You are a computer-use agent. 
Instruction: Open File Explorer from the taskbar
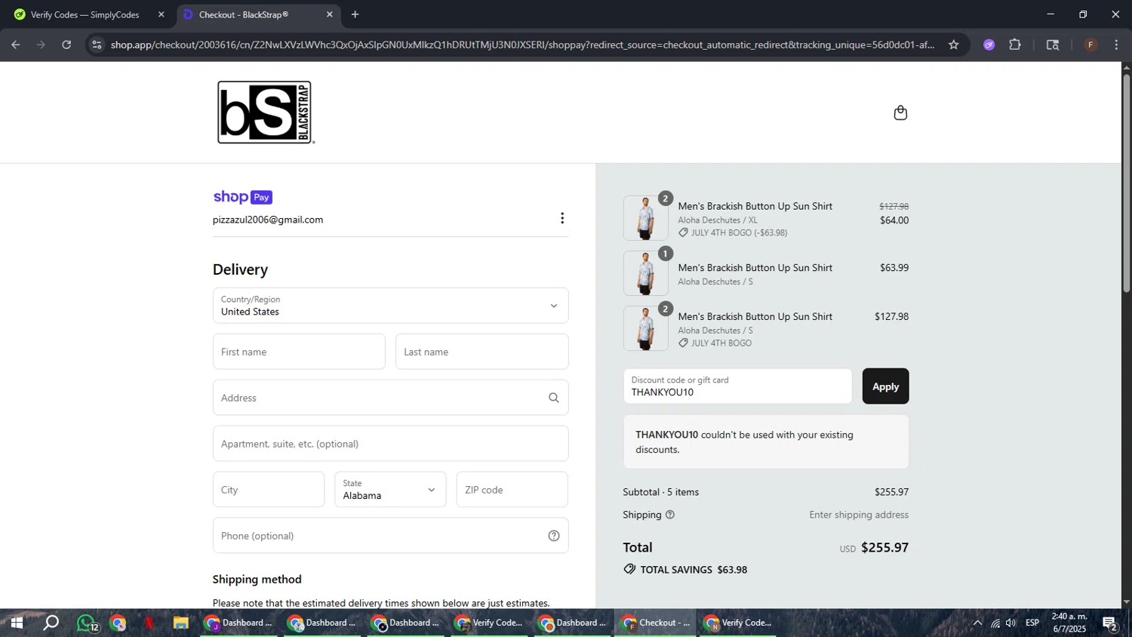click(x=180, y=623)
